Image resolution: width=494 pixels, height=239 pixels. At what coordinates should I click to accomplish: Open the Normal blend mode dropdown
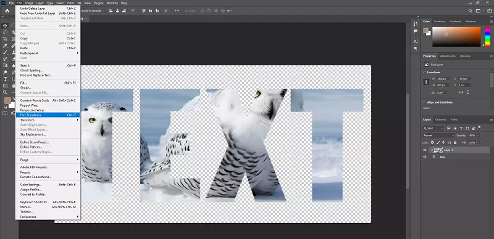pos(438,136)
